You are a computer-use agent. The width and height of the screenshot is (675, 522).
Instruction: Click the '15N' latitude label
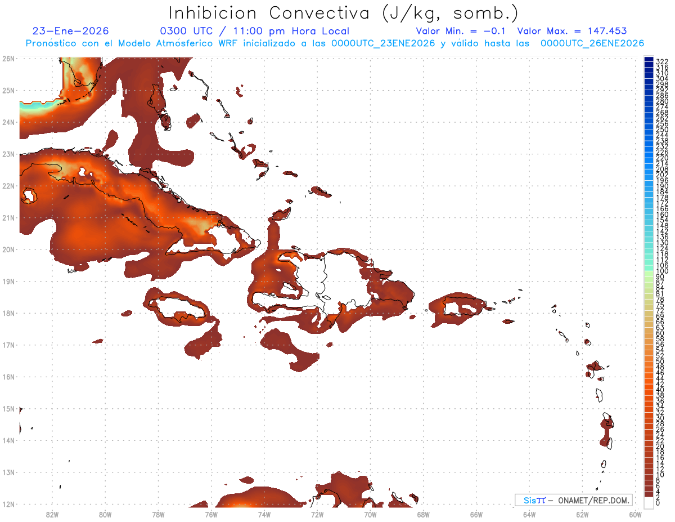[8, 408]
